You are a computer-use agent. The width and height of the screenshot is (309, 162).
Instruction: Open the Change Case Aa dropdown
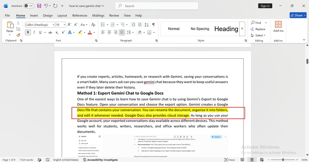tap(84, 25)
